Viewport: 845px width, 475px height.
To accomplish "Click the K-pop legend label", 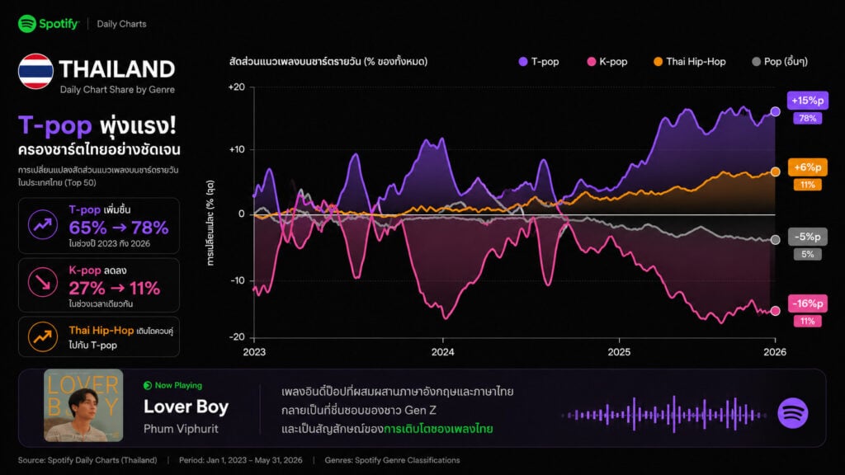I will tap(613, 62).
